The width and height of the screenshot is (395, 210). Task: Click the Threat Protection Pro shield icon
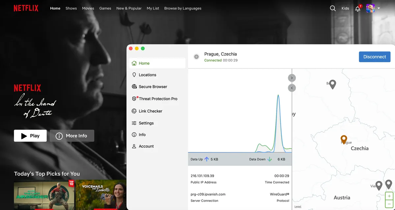pyautogui.click(x=134, y=99)
